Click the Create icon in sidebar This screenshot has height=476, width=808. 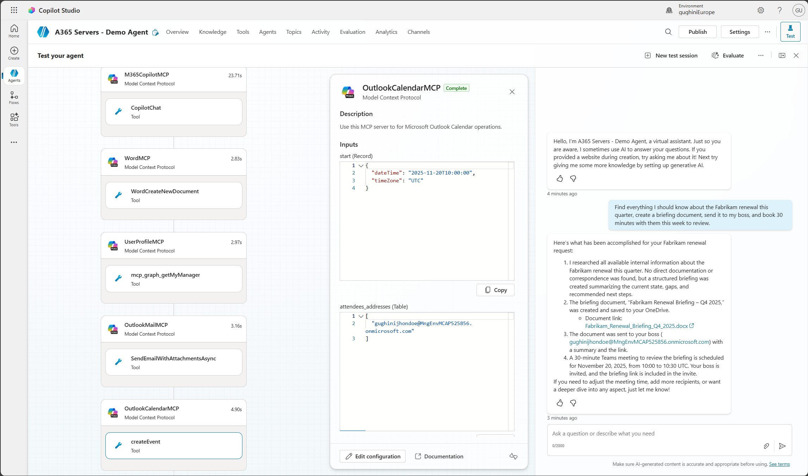14,53
